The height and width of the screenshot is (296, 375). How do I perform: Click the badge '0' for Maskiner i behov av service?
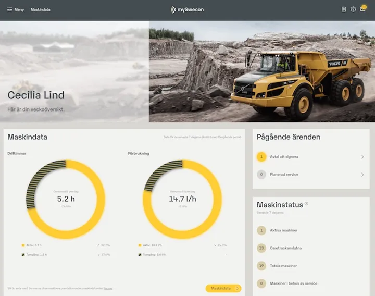coord(261,283)
